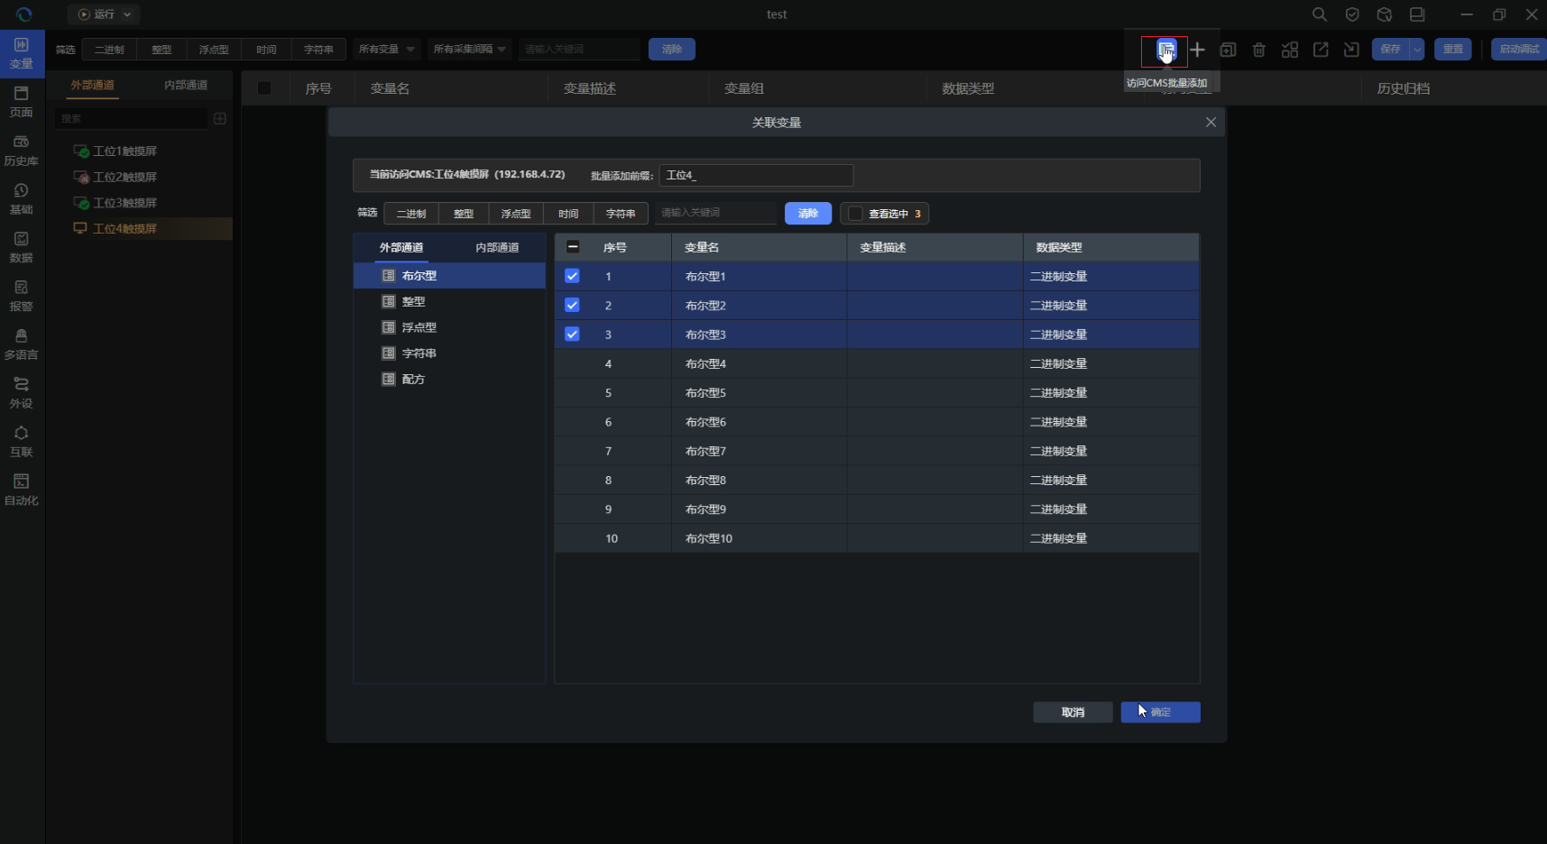Screen dimensions: 1547x844
Task: Open the 历史库 section in sidebar
Action: pyautogui.click(x=22, y=151)
